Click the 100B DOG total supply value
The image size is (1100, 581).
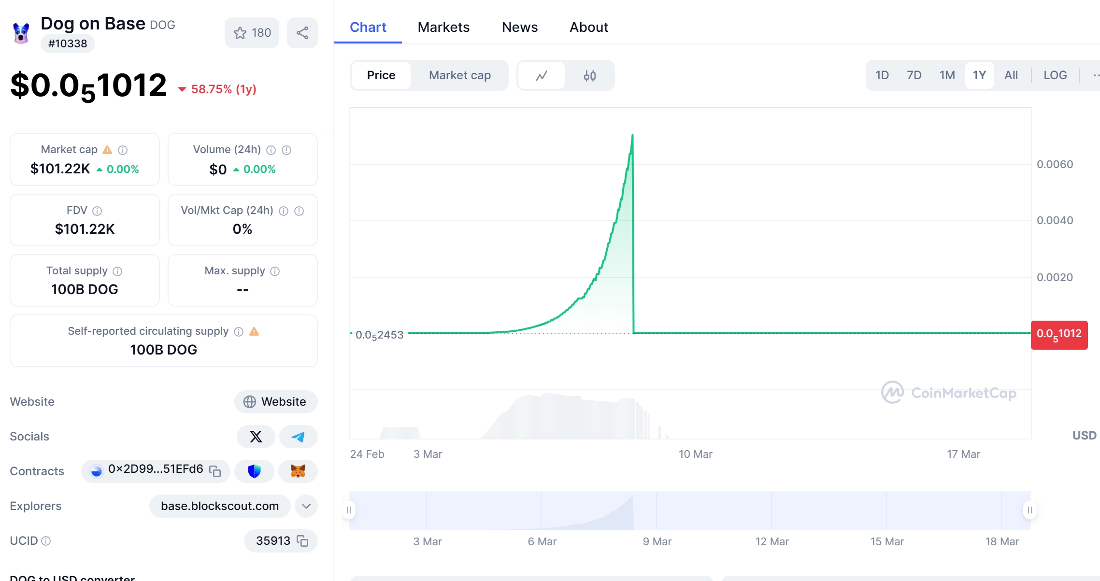(85, 289)
